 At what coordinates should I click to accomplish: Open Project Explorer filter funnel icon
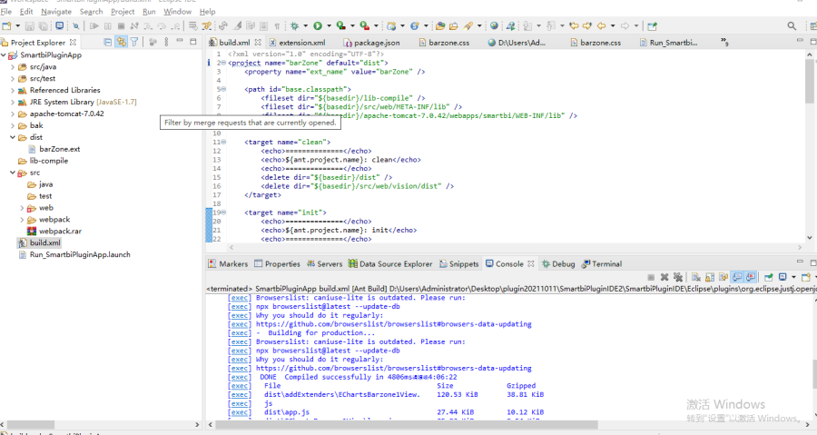coord(134,42)
